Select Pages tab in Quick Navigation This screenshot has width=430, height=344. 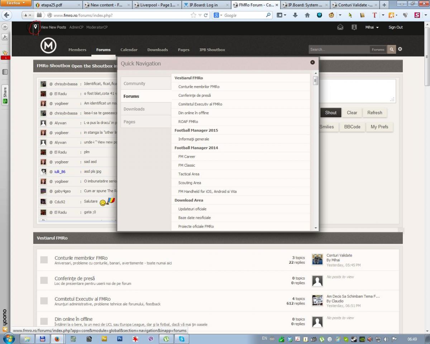pos(146,122)
